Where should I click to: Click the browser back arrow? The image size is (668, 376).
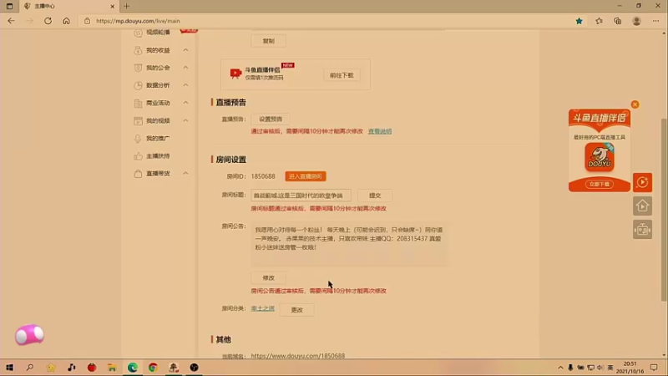click(x=11, y=21)
